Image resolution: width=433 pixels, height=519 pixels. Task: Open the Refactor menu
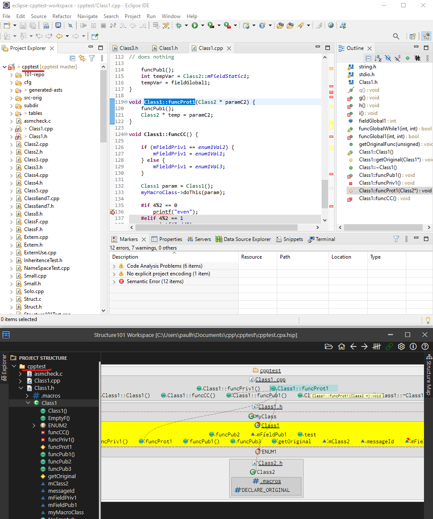click(x=62, y=16)
